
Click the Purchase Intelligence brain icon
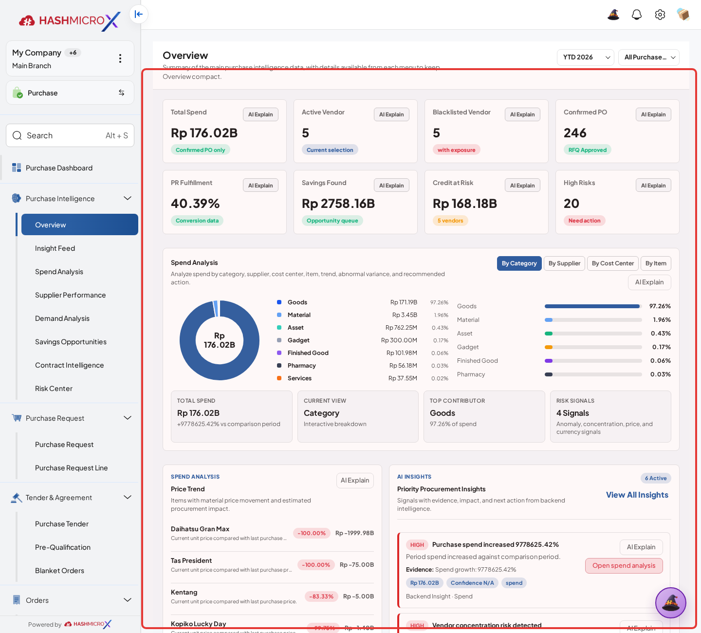(17, 199)
